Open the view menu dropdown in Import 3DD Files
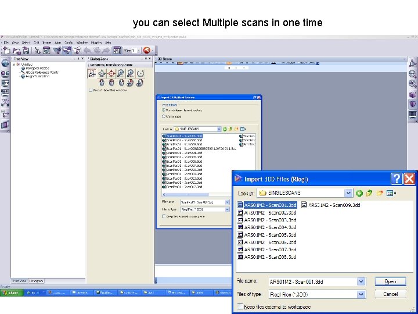This screenshot has height=314, width=418. click(391, 193)
